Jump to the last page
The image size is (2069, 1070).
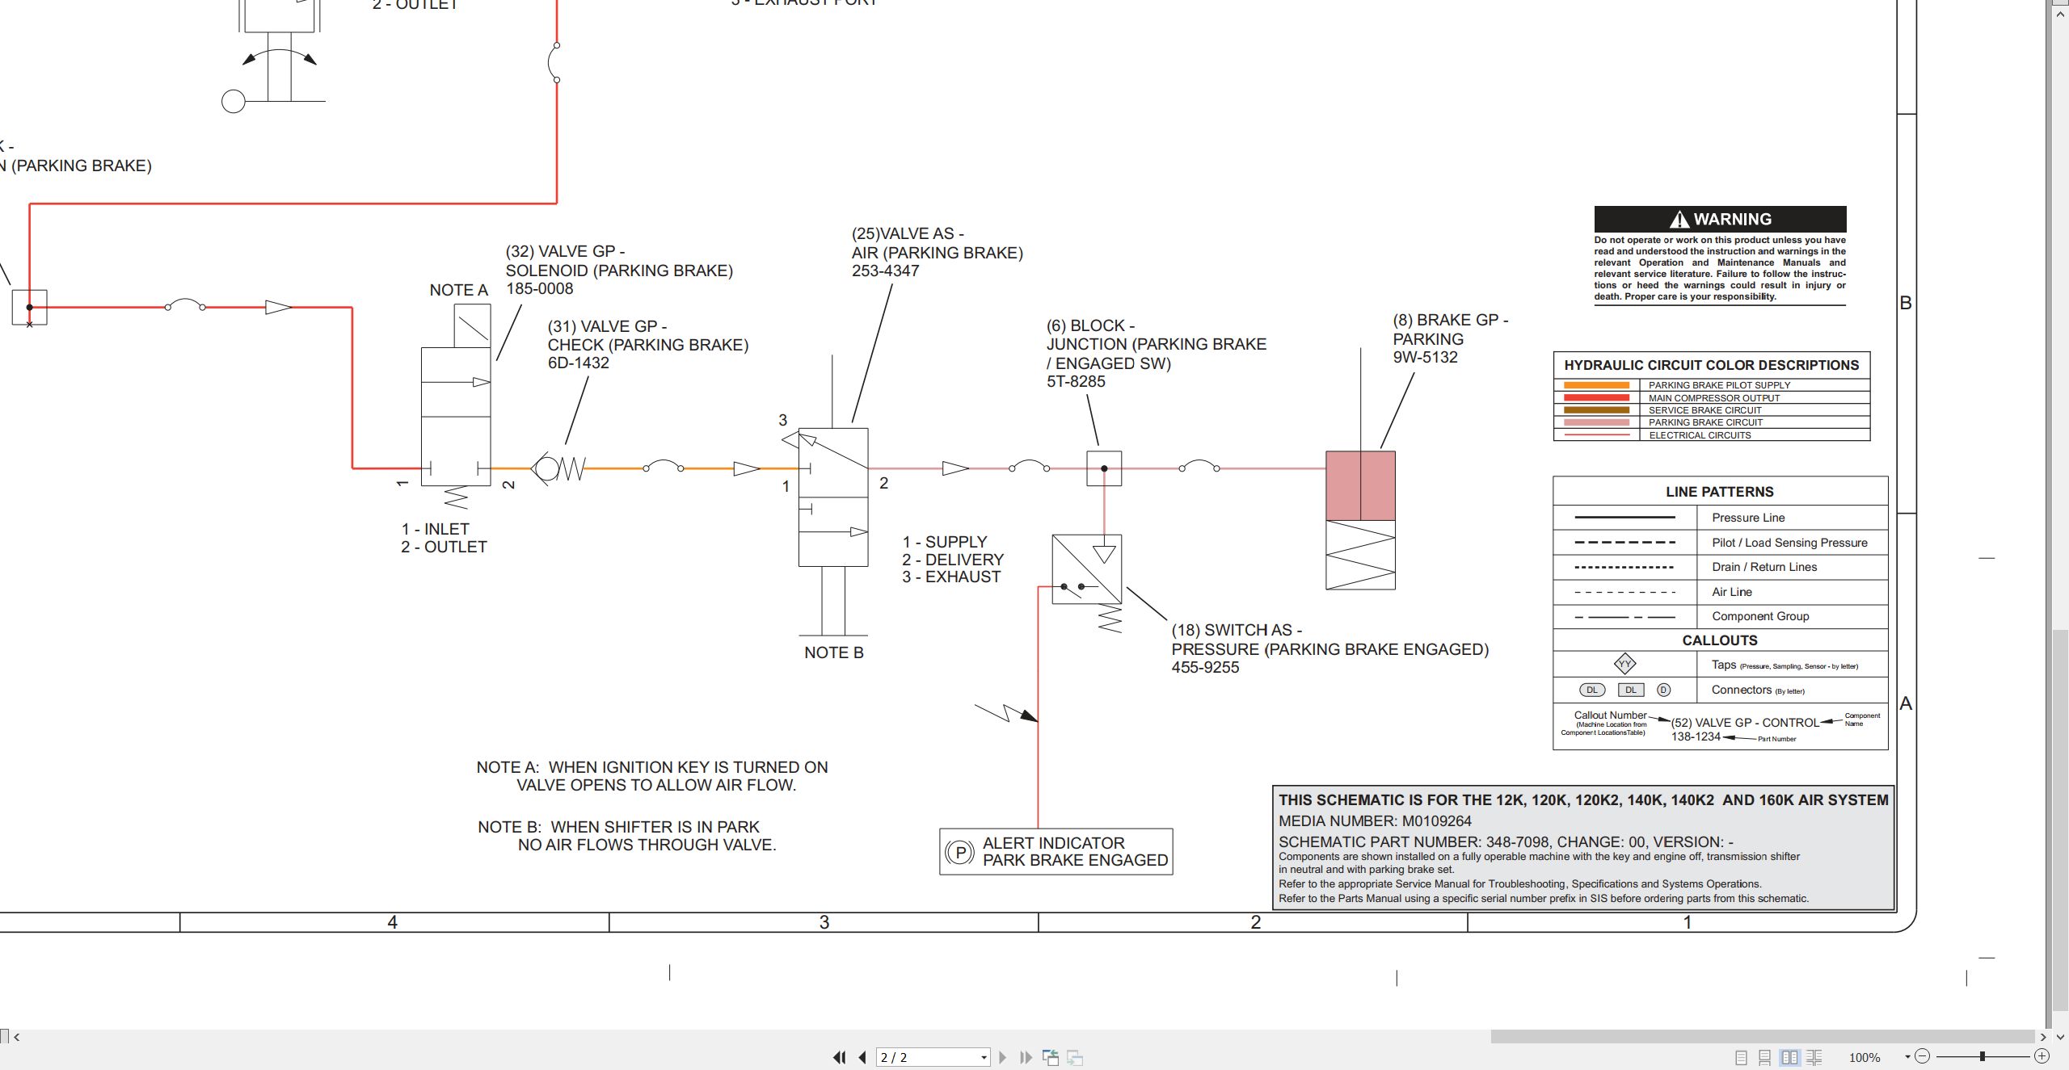1026,1057
